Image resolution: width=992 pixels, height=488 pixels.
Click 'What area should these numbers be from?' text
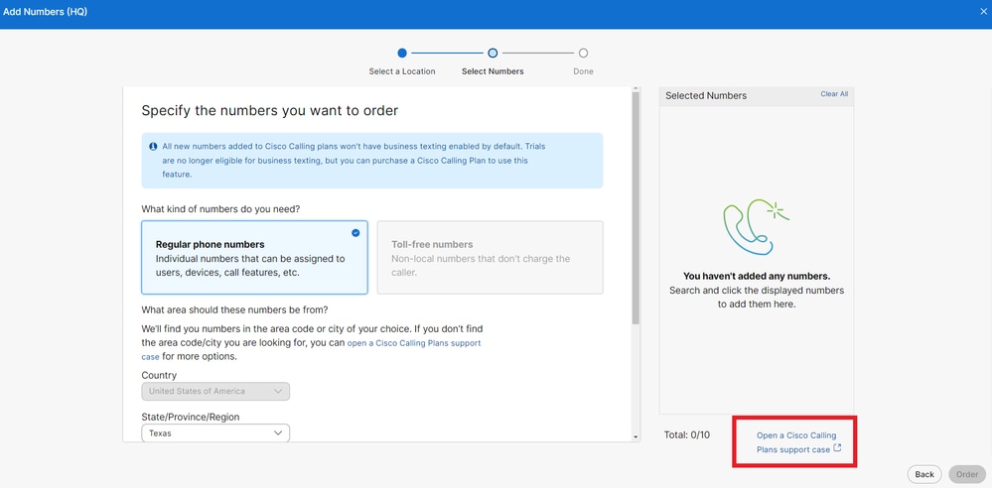coord(234,309)
